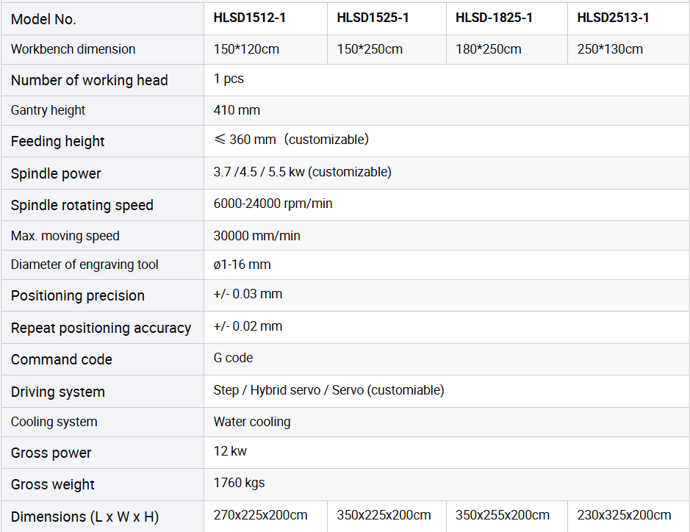Select the 1760 kgs gross weight value
The height and width of the screenshot is (532, 690).
pyautogui.click(x=239, y=483)
